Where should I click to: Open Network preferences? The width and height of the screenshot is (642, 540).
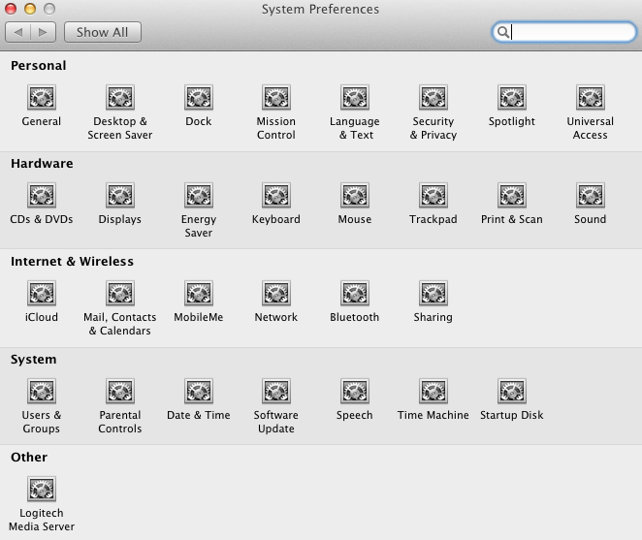pos(276,294)
